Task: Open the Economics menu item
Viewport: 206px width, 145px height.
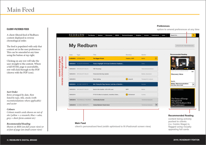Action: [x=109, y=35]
